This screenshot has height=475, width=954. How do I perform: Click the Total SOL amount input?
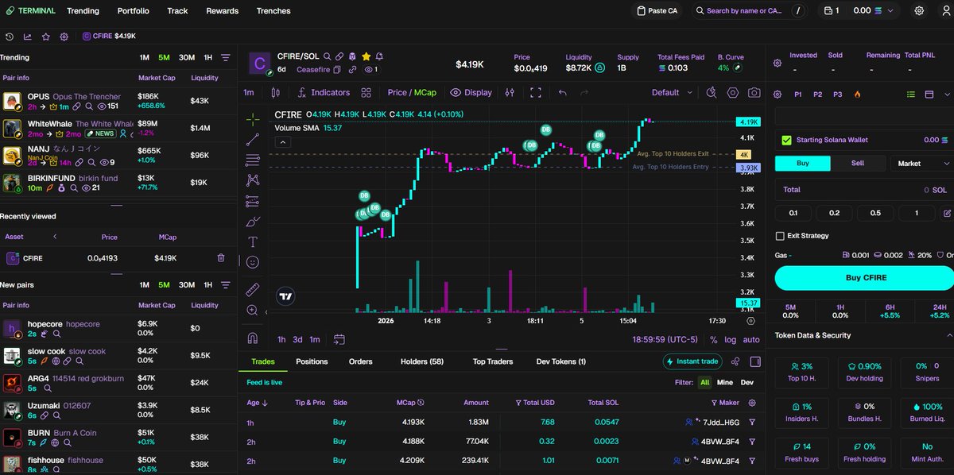pyautogui.click(x=864, y=190)
